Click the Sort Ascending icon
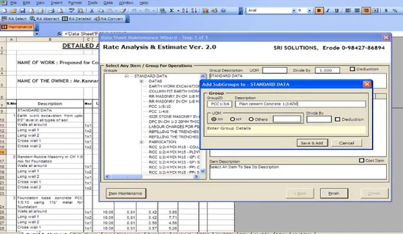This screenshot has height=234, width=403. click(185, 10)
